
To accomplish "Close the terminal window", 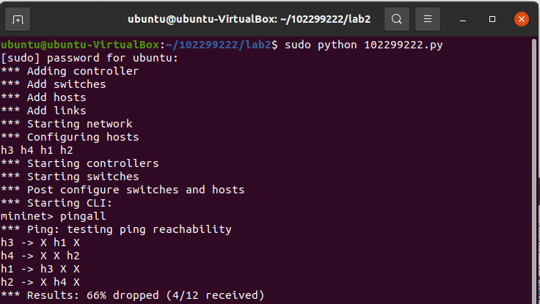I will (520, 19).
